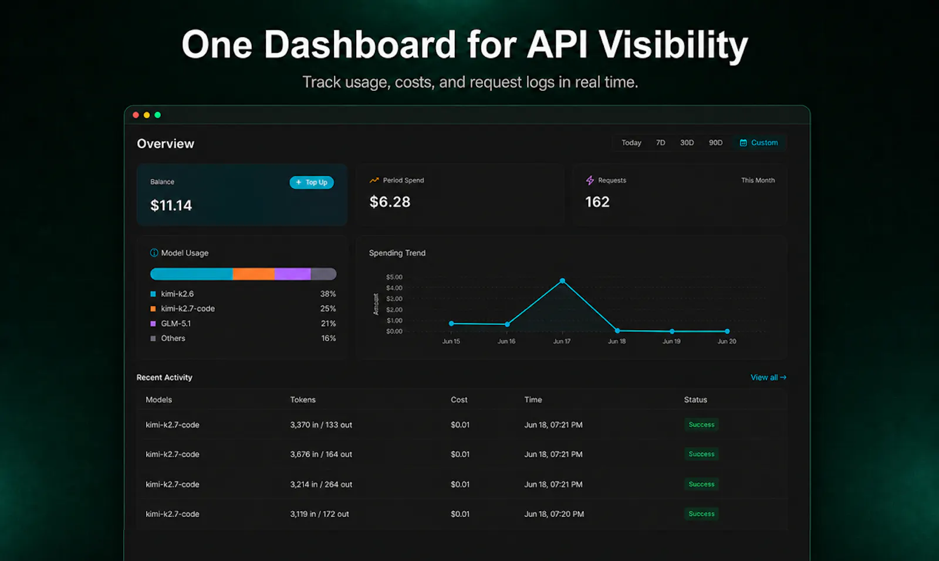Screen dimensions: 939x561
Task: Click the Jun 17 peak data point
Action: pyautogui.click(x=562, y=281)
